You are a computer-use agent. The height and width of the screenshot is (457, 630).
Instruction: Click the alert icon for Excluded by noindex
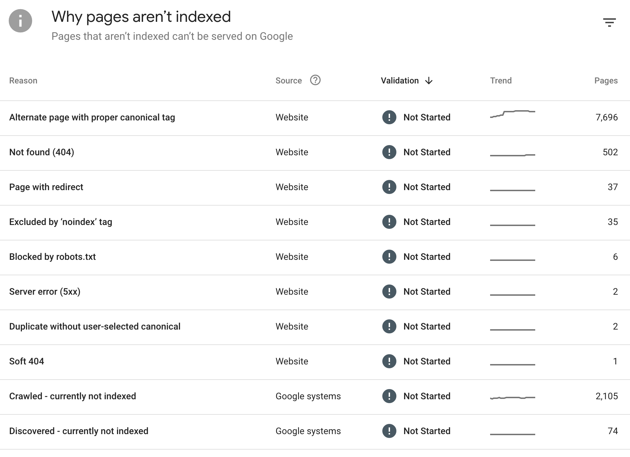click(x=389, y=222)
